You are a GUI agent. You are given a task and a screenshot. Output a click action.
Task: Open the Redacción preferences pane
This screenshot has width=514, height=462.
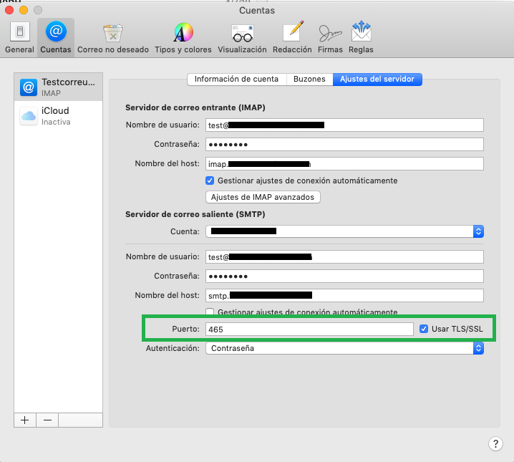click(293, 37)
